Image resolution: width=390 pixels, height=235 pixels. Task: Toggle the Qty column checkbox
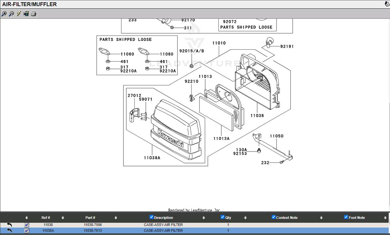222,217
